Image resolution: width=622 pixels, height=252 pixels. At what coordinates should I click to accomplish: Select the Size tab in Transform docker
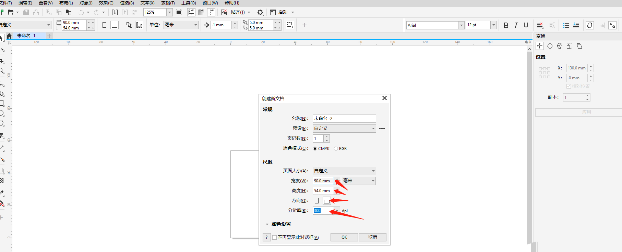click(570, 46)
